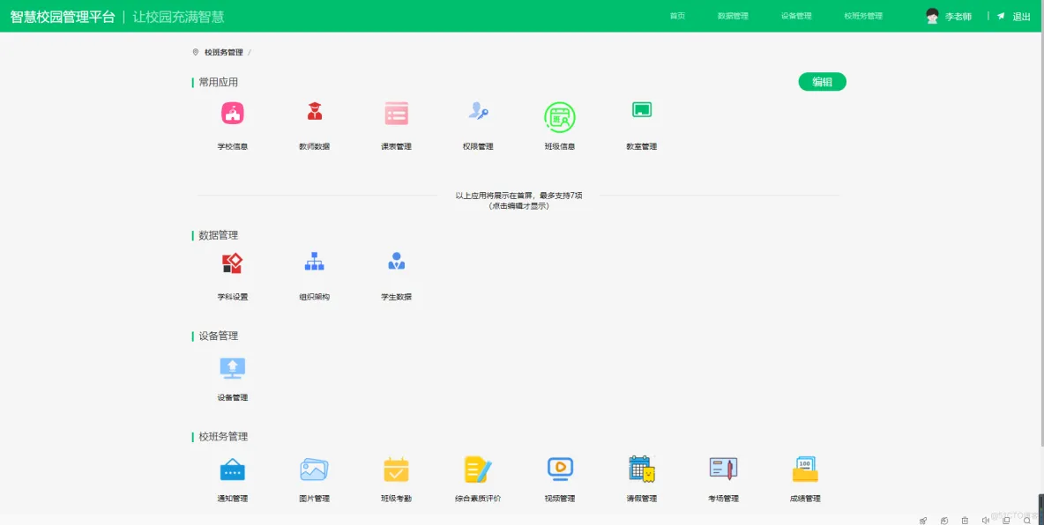Open the 权限管理 permissions icon
Screen dimensions: 1044x525
click(478, 111)
